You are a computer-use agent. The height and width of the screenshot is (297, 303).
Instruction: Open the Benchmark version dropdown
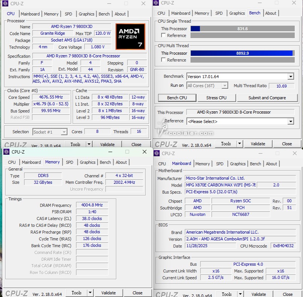point(291,77)
